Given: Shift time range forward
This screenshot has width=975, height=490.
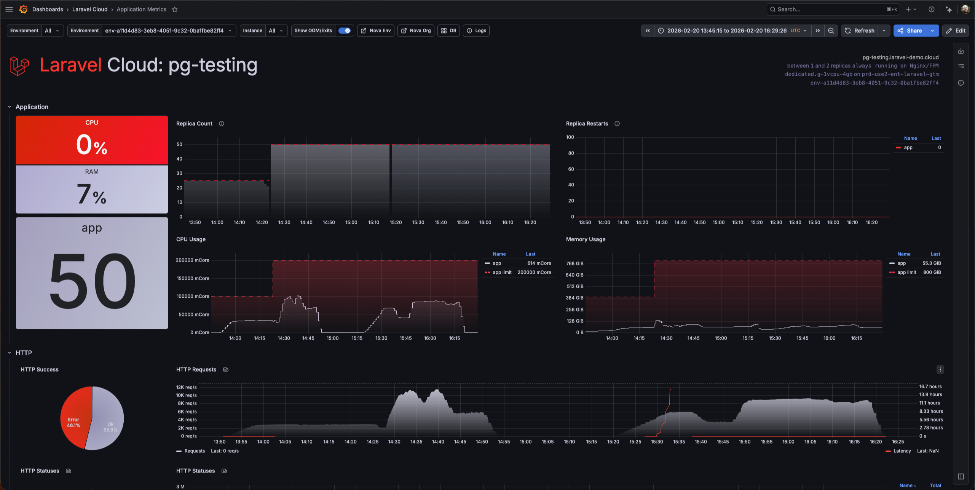Looking at the screenshot, I should [x=818, y=30].
